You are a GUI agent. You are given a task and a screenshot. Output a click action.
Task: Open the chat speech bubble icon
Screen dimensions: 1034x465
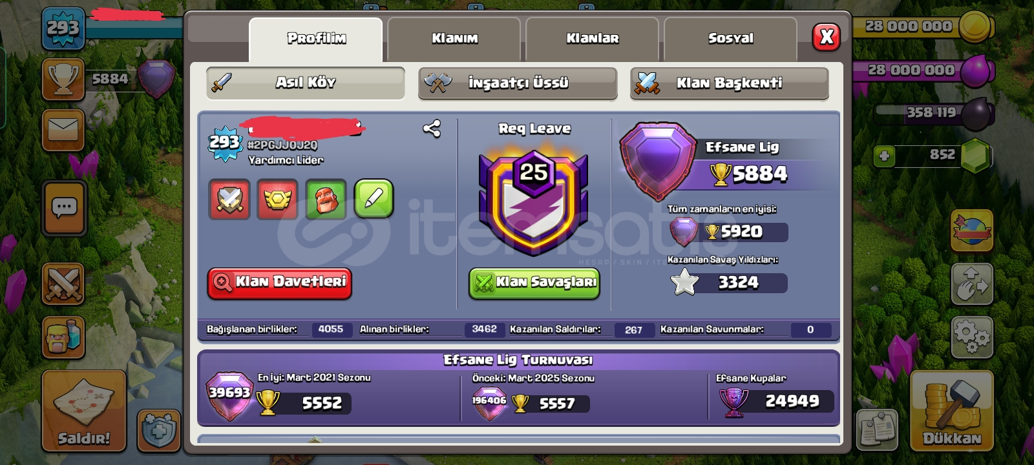pyautogui.click(x=64, y=208)
